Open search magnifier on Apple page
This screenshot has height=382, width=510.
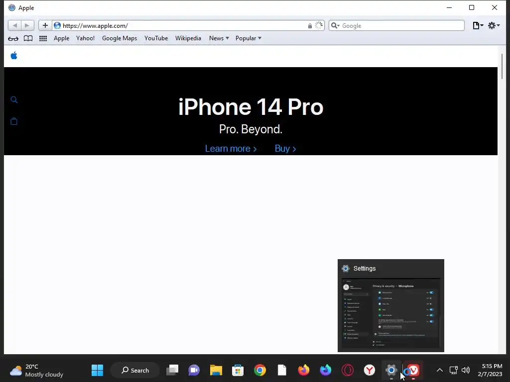[x=14, y=99]
